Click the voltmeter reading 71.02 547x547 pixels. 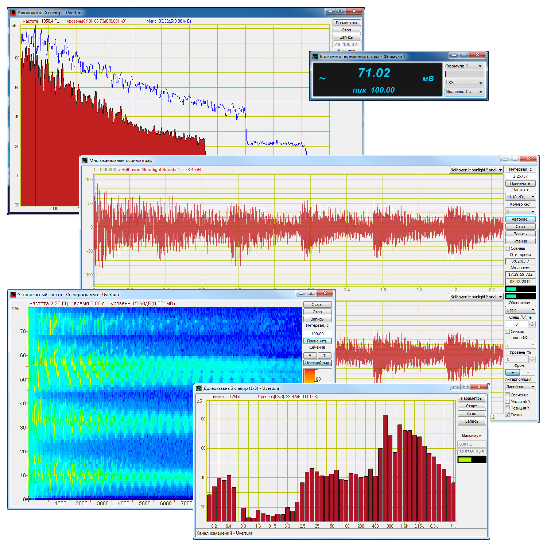tap(374, 73)
